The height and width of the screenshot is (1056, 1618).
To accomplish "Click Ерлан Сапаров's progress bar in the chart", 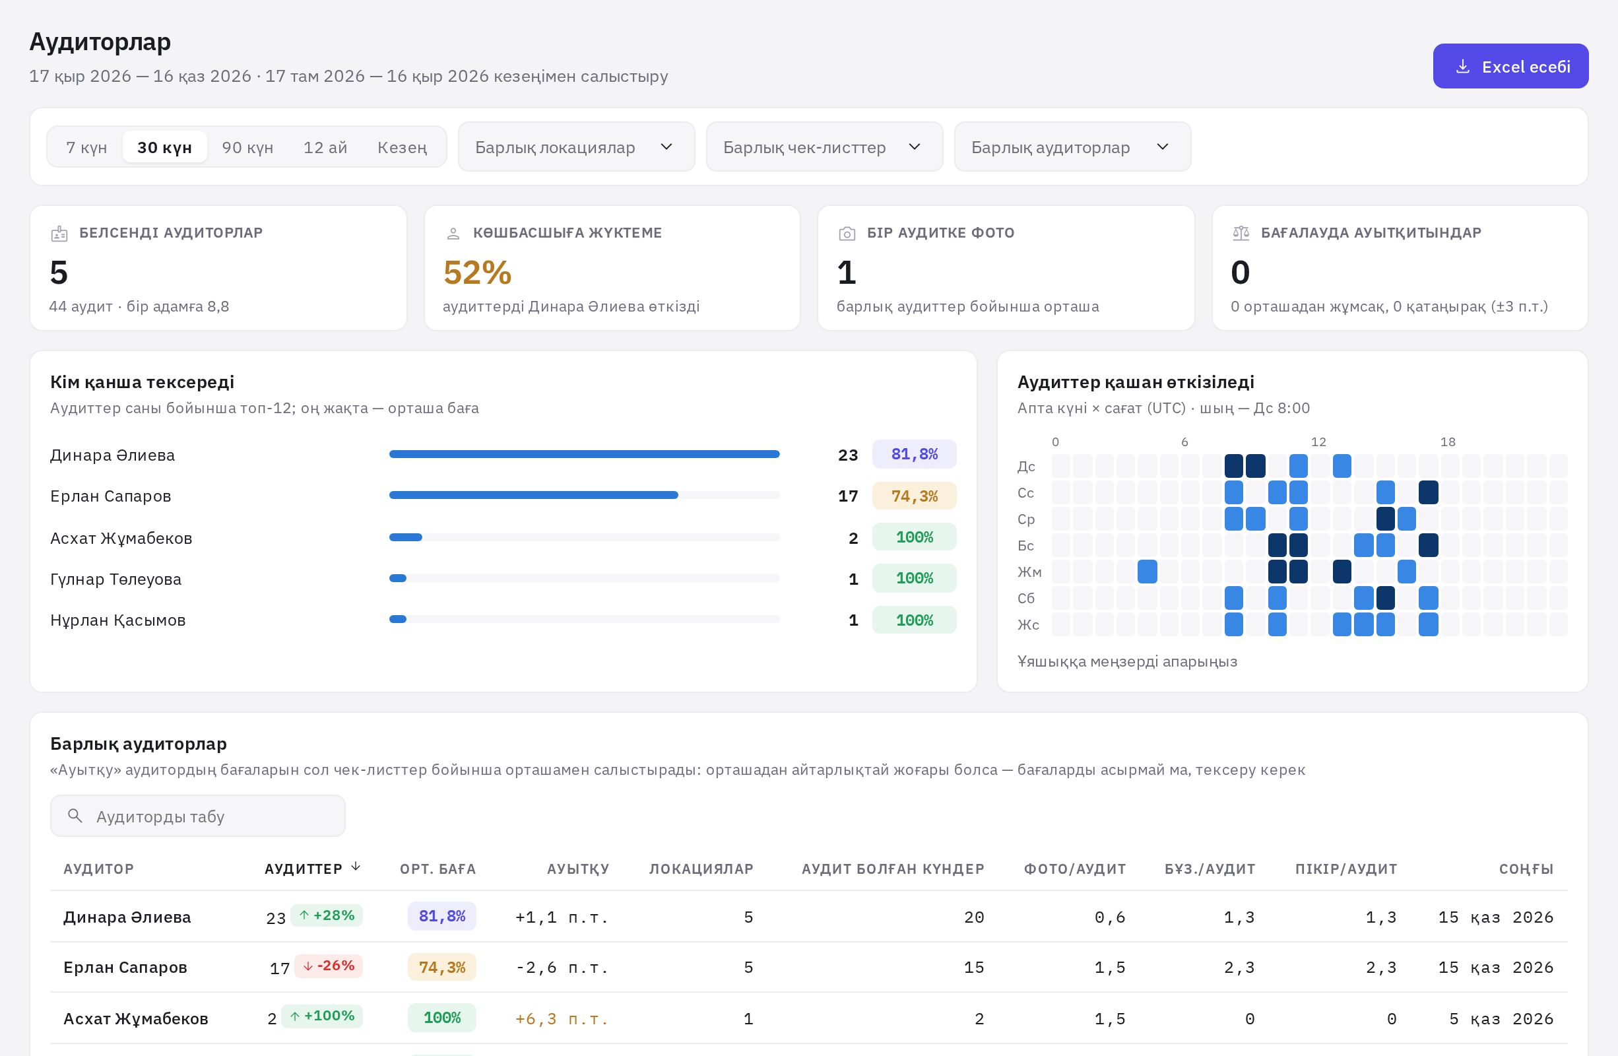I will coord(584,495).
